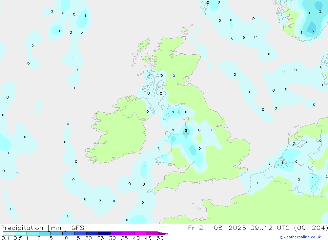Click the '3' precipitation value over Norway
The height and width of the screenshot is (240, 328).
click(313, 31)
